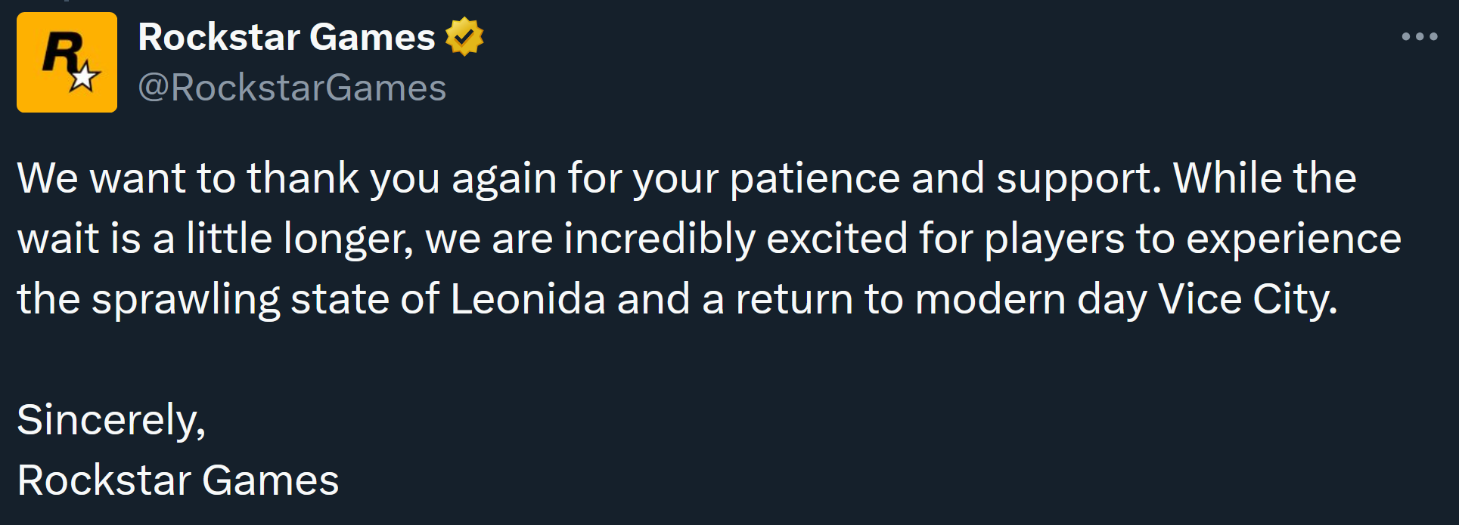This screenshot has height=525, width=1459.
Task: Click the "Sincerely," sign-off line
Action: click(111, 420)
